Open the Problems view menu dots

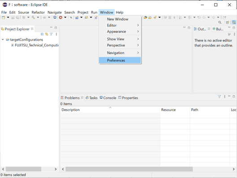pos(224,97)
